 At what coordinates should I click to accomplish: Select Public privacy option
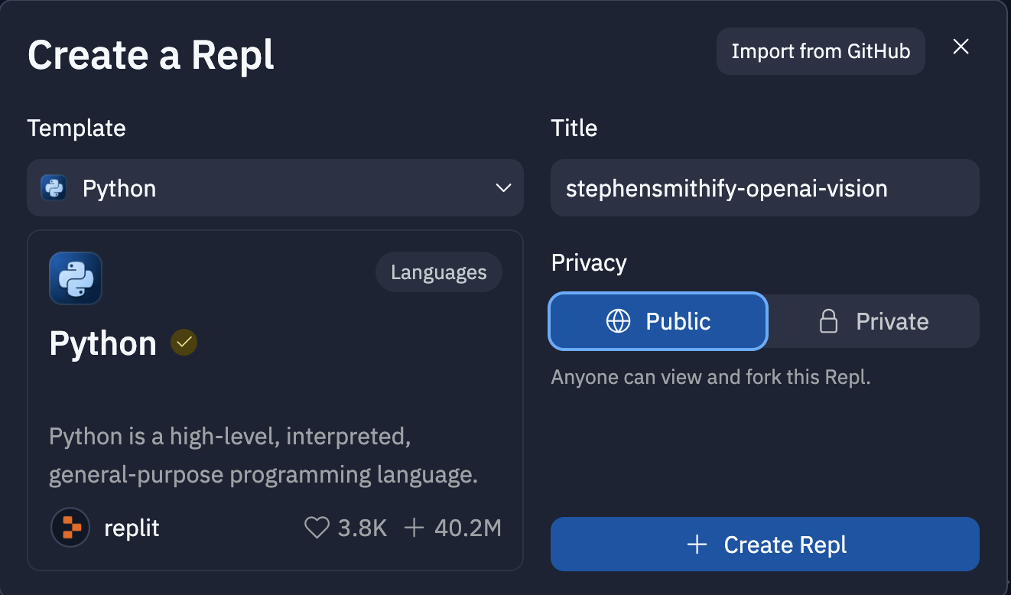[x=658, y=321]
